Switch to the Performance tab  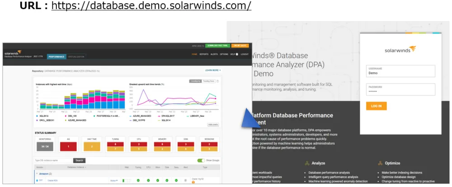(x=56, y=57)
